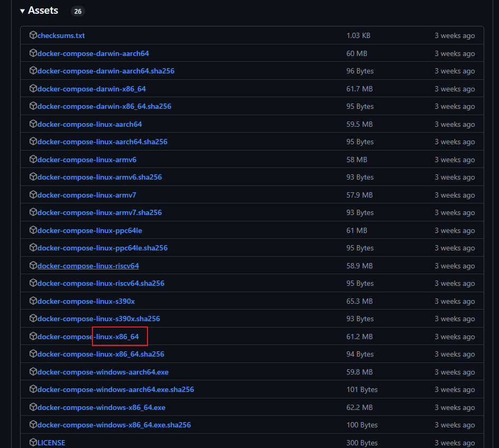Image resolution: width=499 pixels, height=448 pixels.
Task: Open docker-compose-linux-armv7.sha256 link
Action: (x=99, y=212)
